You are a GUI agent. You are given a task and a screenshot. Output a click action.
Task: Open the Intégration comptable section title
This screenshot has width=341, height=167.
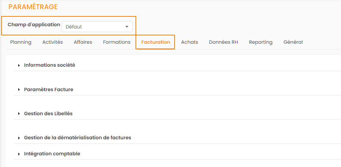52,154
